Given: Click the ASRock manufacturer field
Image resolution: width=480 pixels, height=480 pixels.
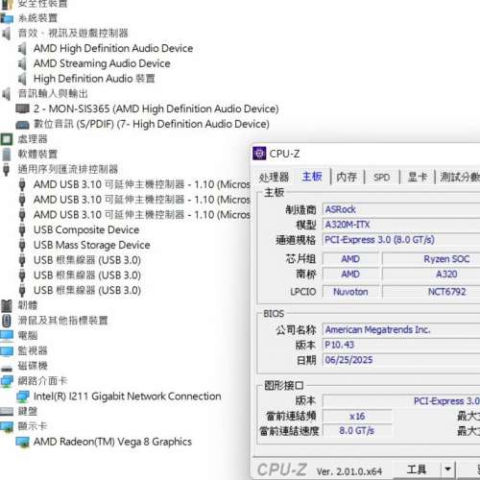Looking at the screenshot, I should tap(401, 209).
